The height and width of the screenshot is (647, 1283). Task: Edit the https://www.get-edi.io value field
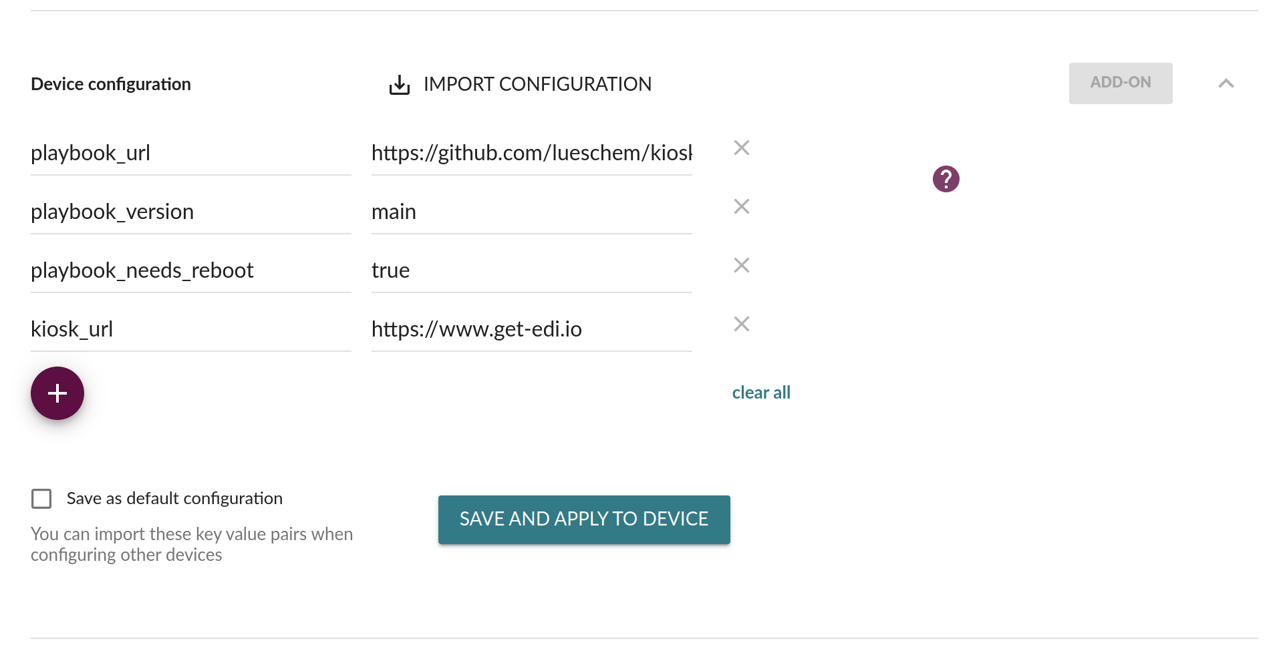click(532, 330)
